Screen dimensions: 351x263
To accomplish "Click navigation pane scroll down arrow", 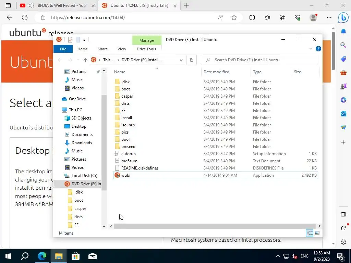I will coord(104,226).
